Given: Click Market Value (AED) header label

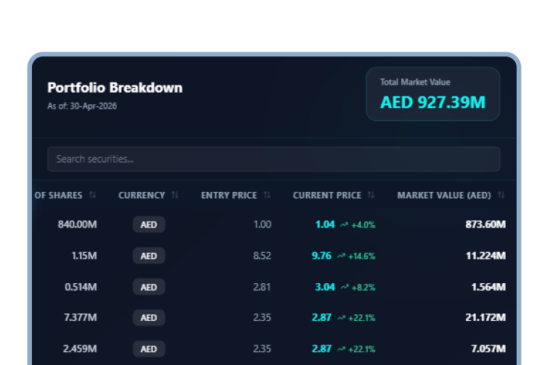Looking at the screenshot, I should click(444, 196).
